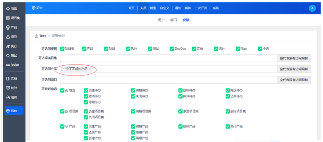Open 项目 rocket icon in sidebar

(8, 37)
